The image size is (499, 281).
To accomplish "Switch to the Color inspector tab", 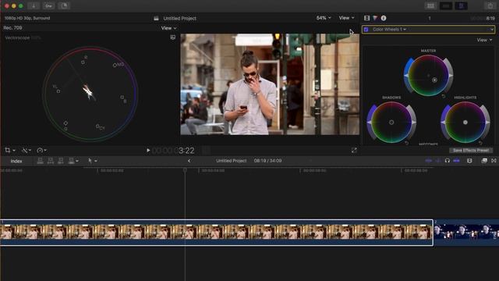I will pos(375,18).
